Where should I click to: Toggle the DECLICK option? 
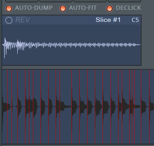pyautogui.click(x=110, y=9)
